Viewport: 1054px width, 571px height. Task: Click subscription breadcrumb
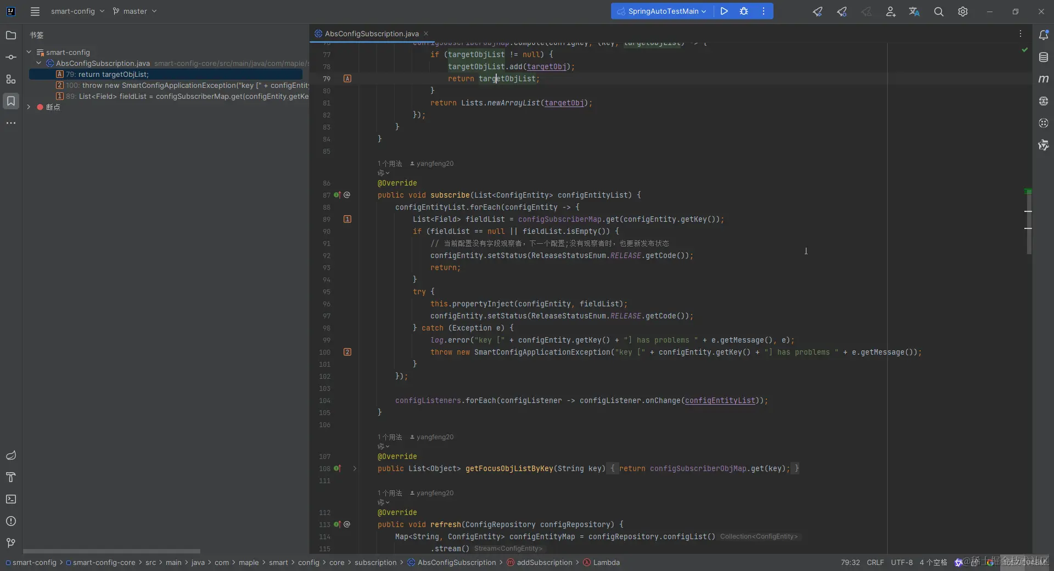point(375,562)
